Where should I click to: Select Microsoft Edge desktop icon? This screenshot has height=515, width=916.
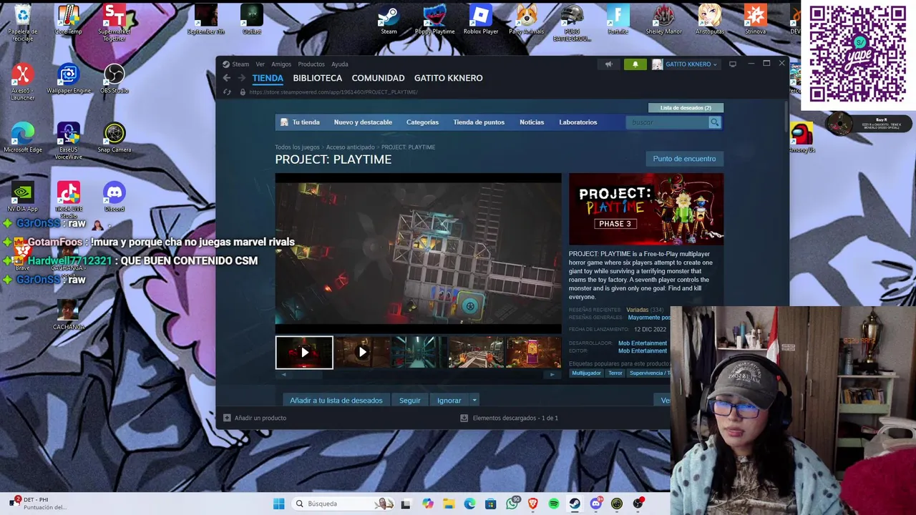point(23,138)
